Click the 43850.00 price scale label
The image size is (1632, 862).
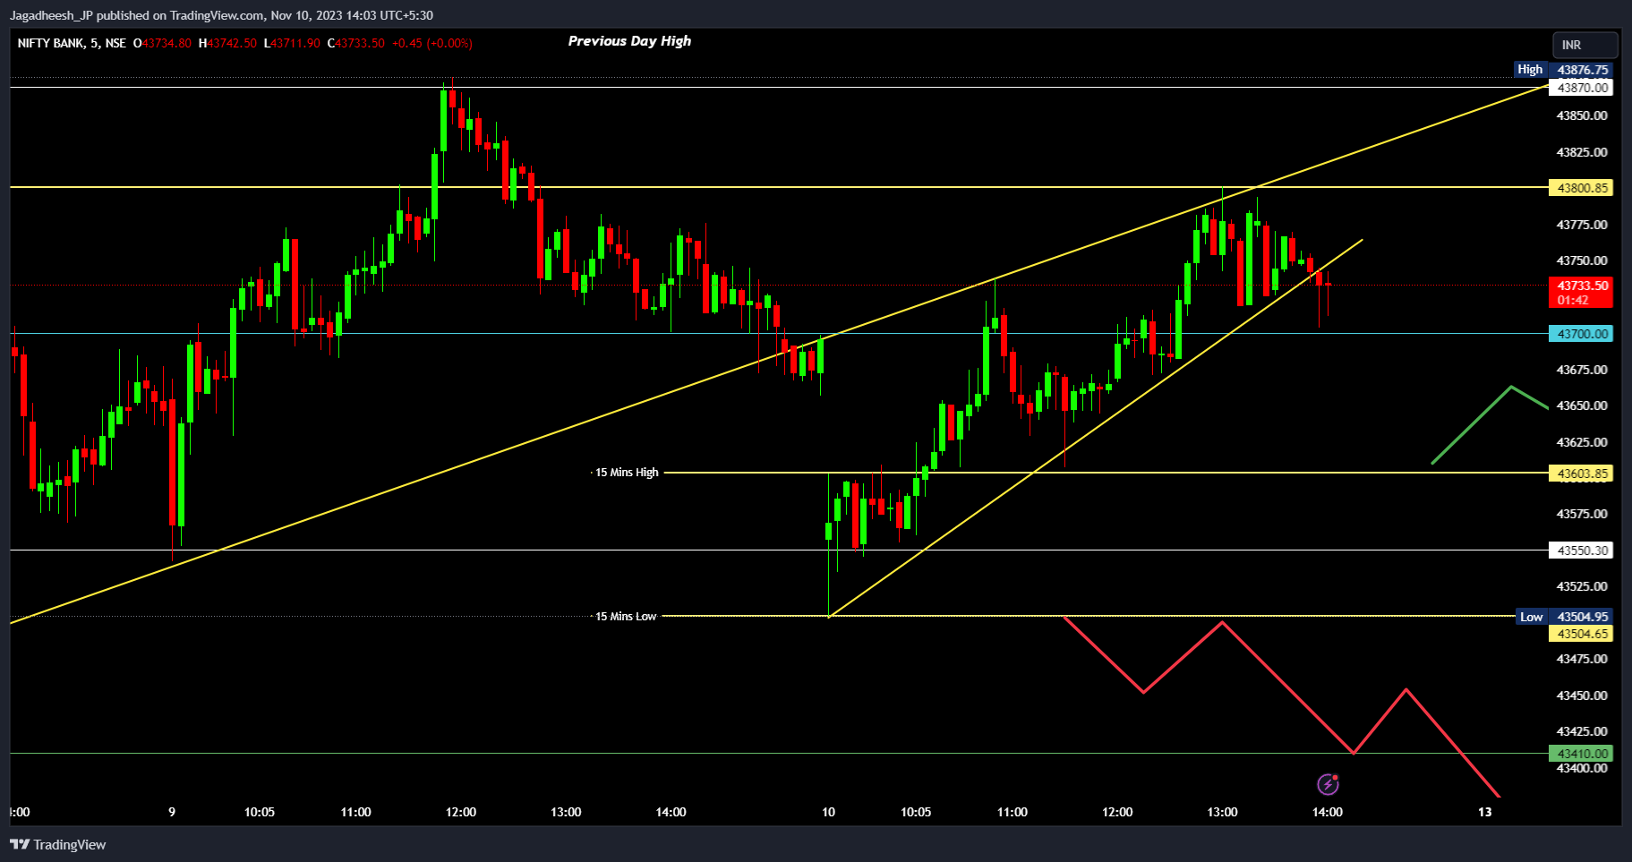click(x=1582, y=115)
